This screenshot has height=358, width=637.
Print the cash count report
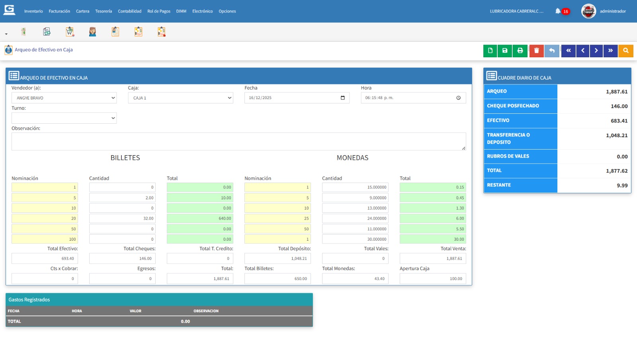point(520,51)
